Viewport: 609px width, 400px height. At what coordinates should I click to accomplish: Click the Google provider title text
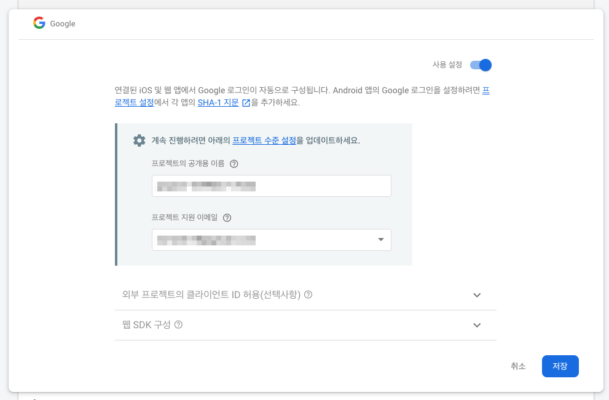click(63, 24)
